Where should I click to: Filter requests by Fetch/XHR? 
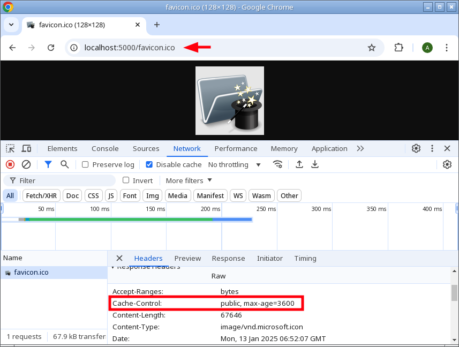click(41, 196)
